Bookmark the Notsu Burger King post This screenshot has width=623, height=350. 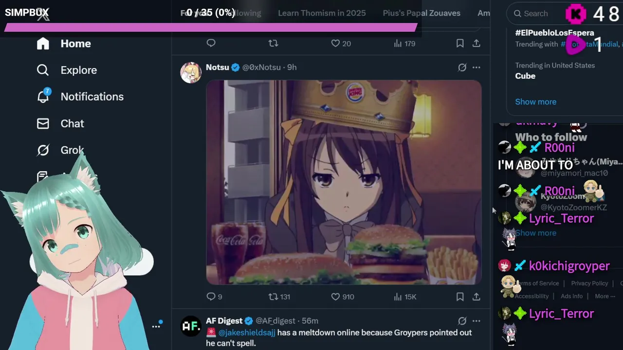tap(460, 297)
